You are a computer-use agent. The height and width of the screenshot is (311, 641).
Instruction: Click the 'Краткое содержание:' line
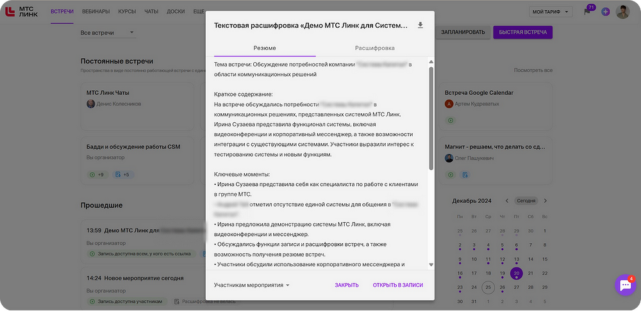(x=243, y=94)
